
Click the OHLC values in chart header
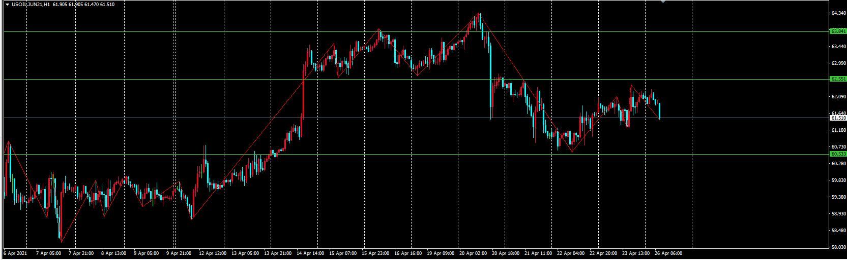tap(83, 5)
